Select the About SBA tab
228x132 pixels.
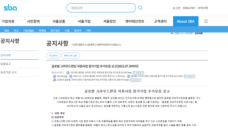(186, 21)
